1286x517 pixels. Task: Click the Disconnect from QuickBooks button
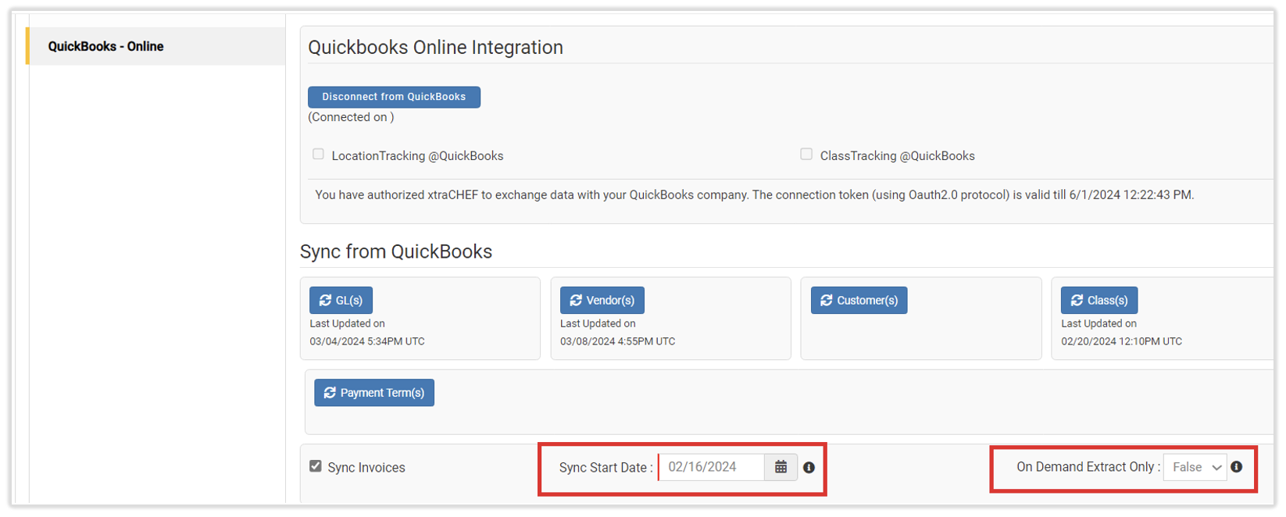click(x=394, y=97)
